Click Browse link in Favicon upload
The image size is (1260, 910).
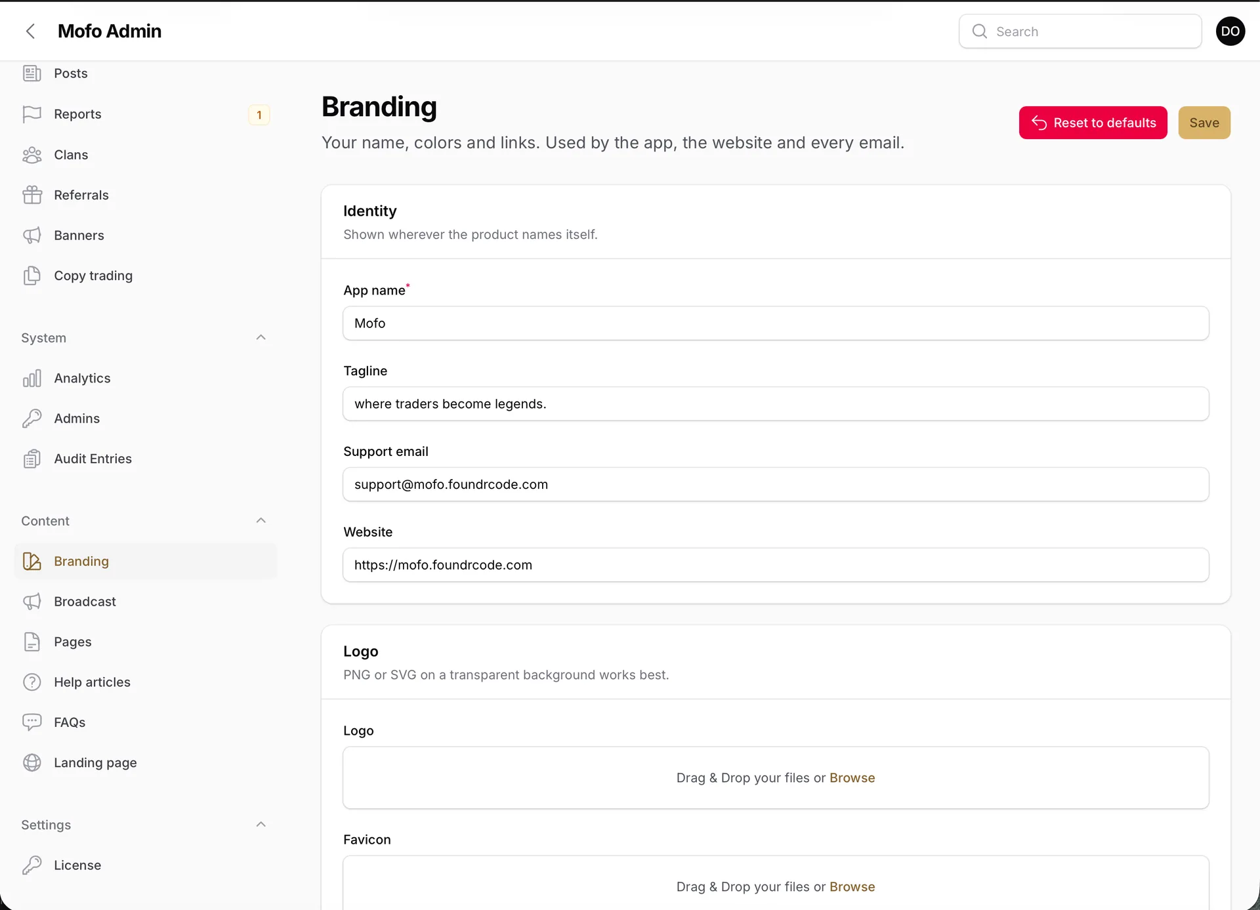click(852, 886)
